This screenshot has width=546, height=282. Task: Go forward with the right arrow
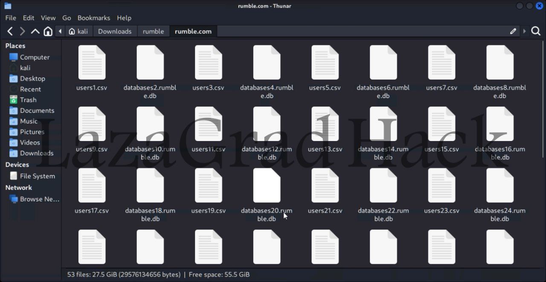(22, 31)
